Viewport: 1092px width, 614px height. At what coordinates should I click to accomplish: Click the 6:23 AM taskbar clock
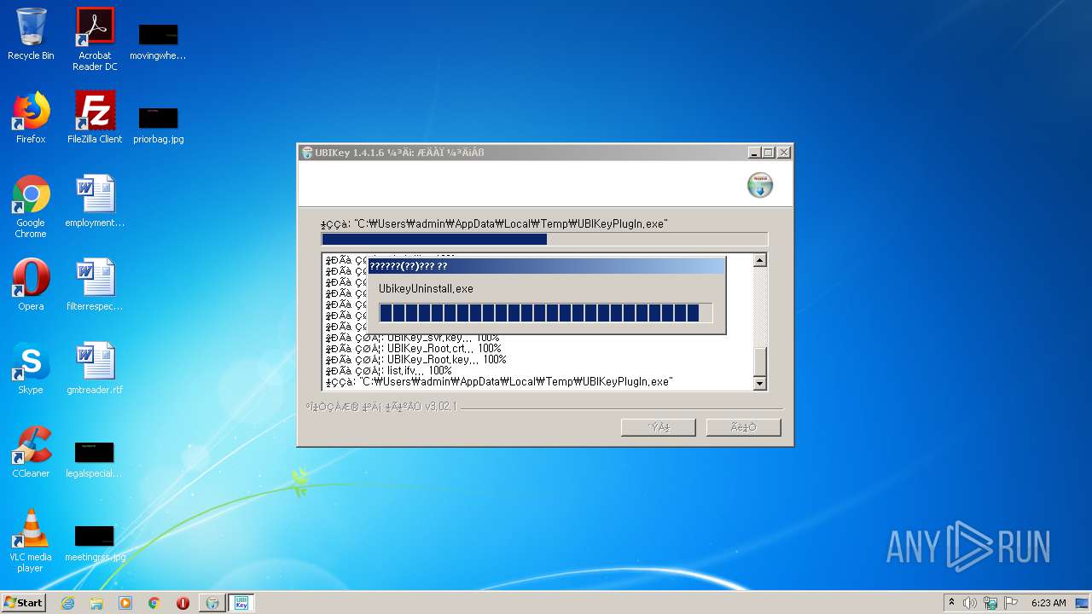[x=1048, y=603]
